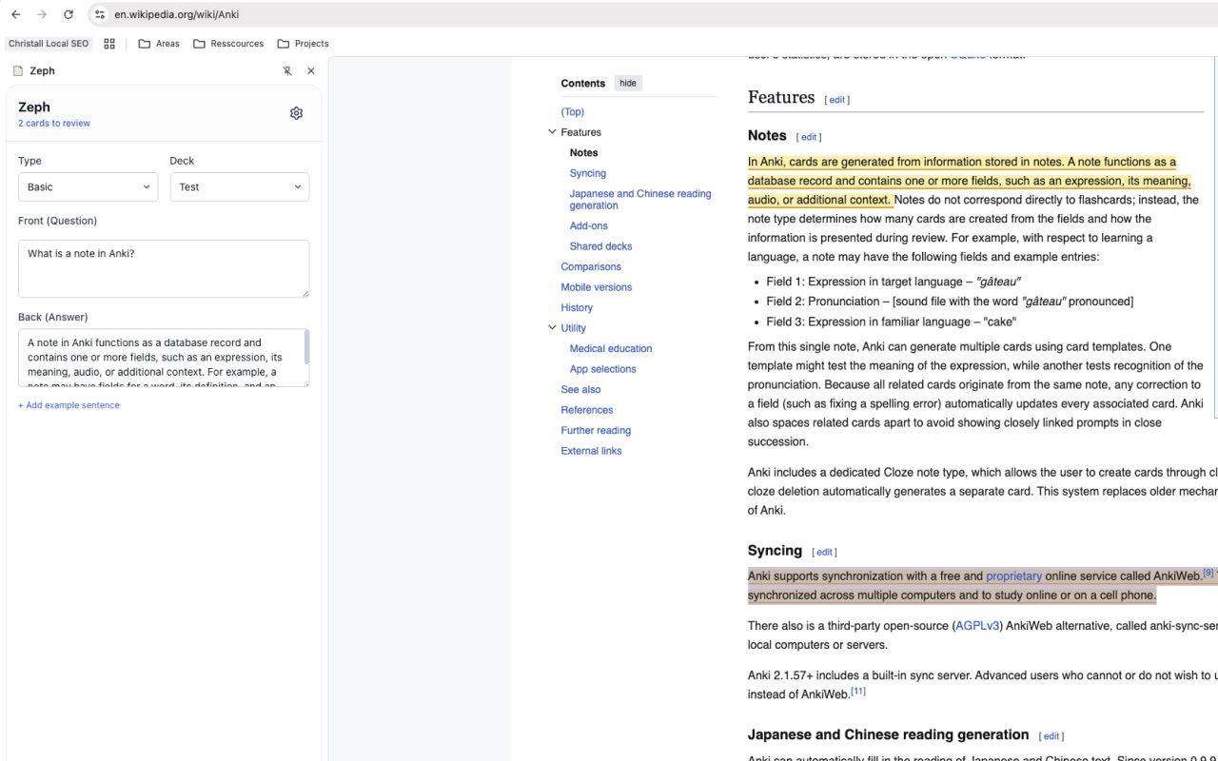Viewport: 1218px width, 761px height.
Task: Click the Front (Question) text field
Action: pyautogui.click(x=164, y=268)
